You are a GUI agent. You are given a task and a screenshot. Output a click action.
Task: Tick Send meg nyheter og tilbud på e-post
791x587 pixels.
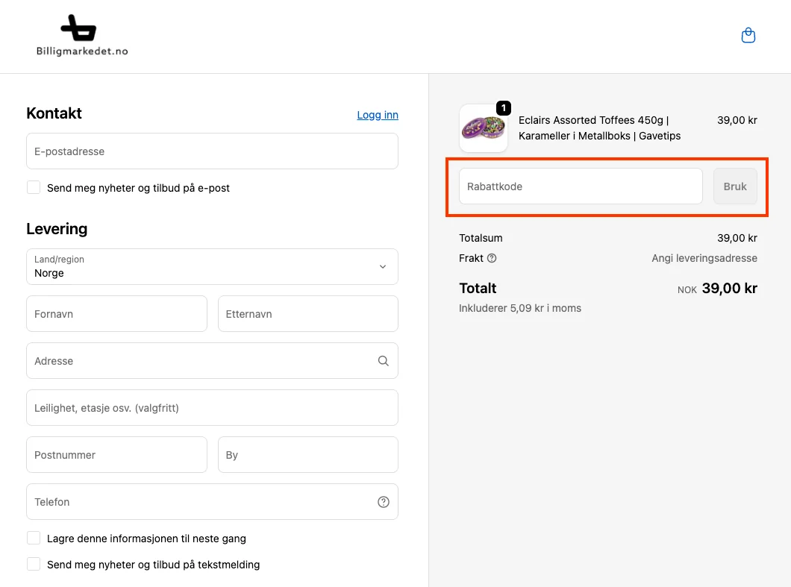tap(34, 188)
